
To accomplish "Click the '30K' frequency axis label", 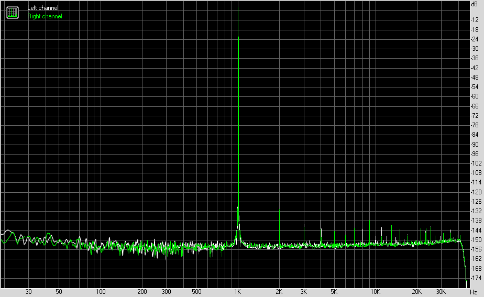I will 441,292.
